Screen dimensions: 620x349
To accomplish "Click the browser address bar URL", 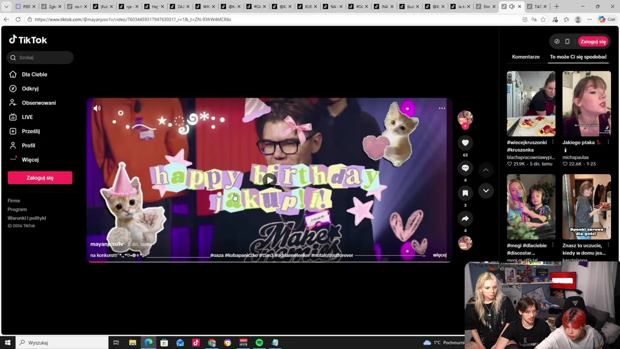I will pyautogui.click(x=133, y=19).
